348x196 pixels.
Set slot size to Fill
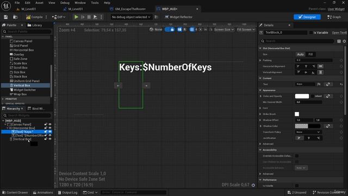310,54
